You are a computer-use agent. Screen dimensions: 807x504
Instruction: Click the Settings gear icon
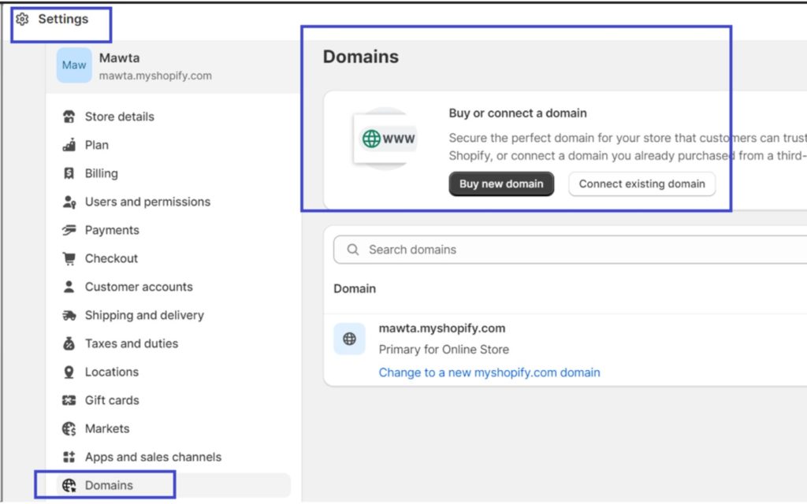point(21,19)
